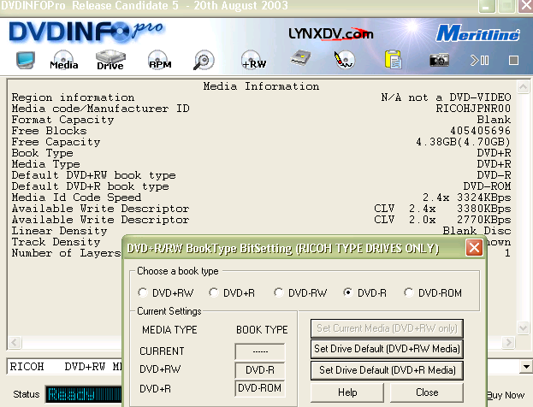Click the Default DVD+R book type row
Viewport: 533px width, 407px height.
261,186
